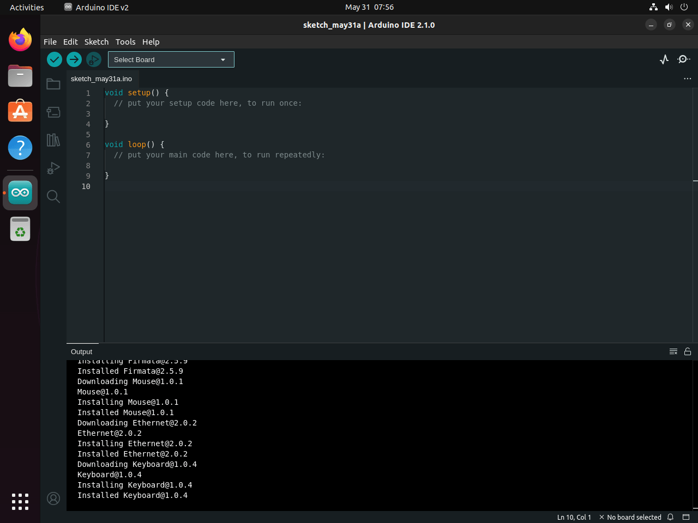
Task: Select the sketch_may31a.ino tab
Action: [x=101, y=78]
